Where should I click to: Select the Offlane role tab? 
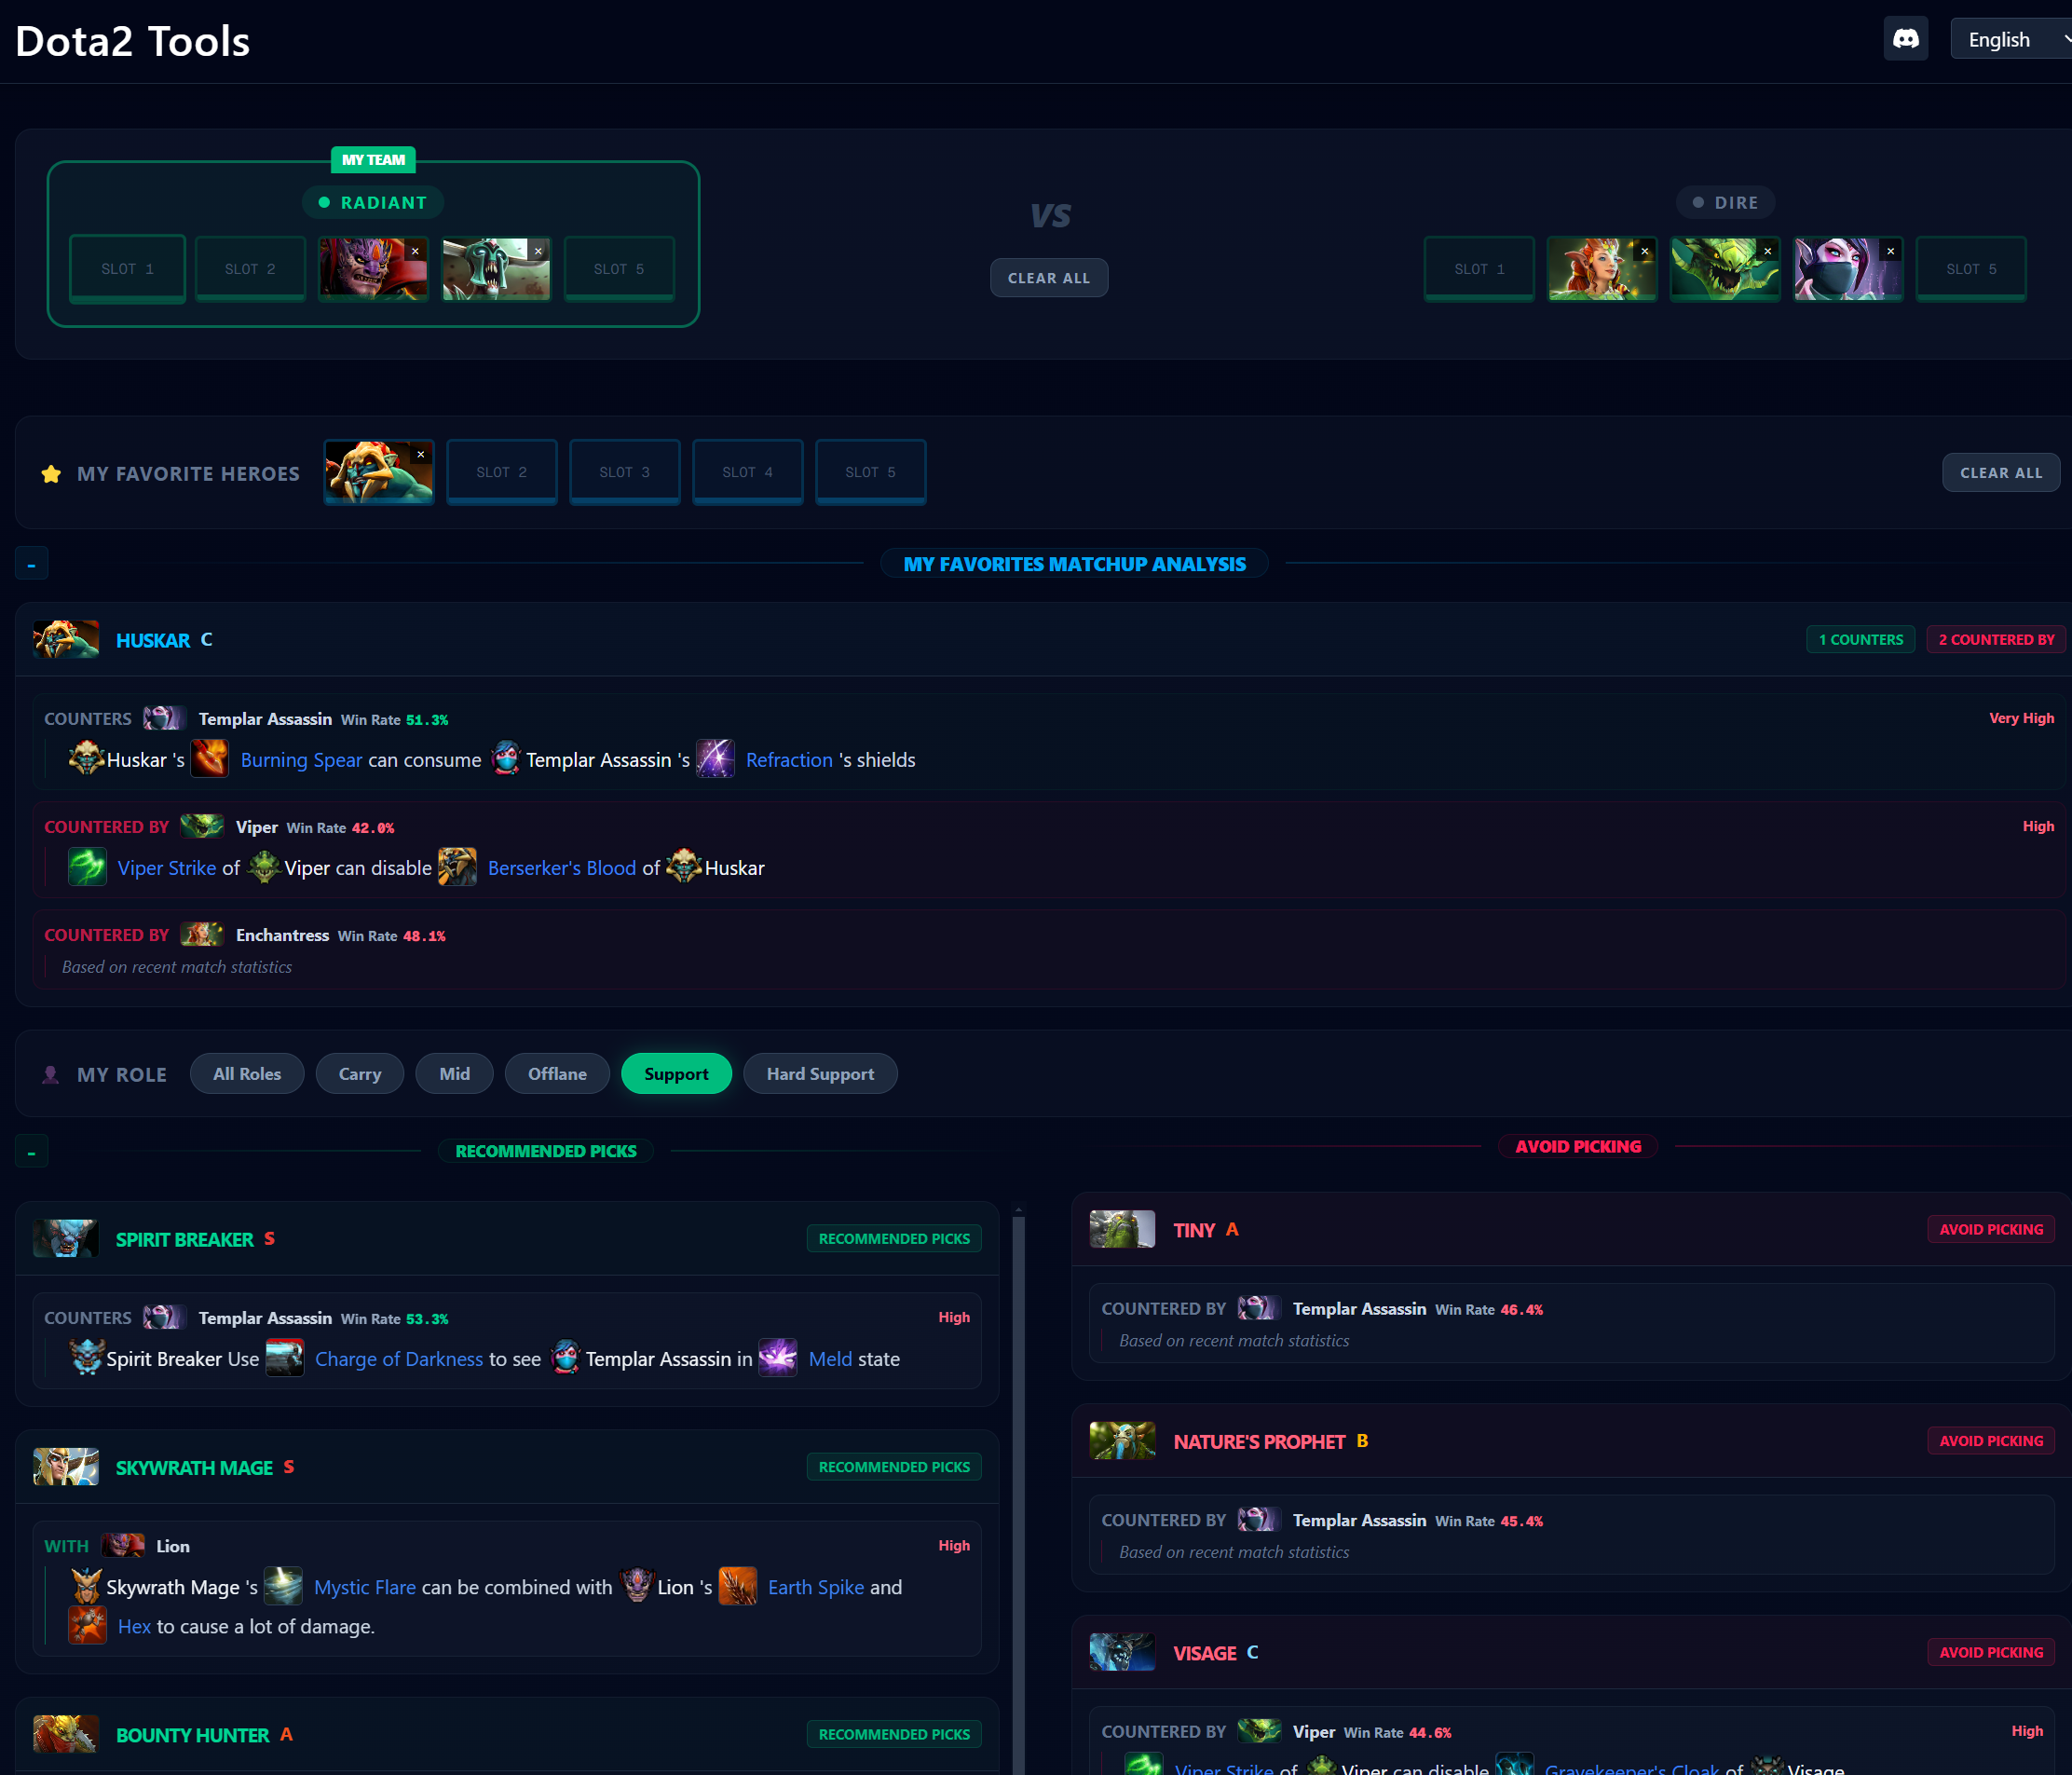tap(557, 1073)
